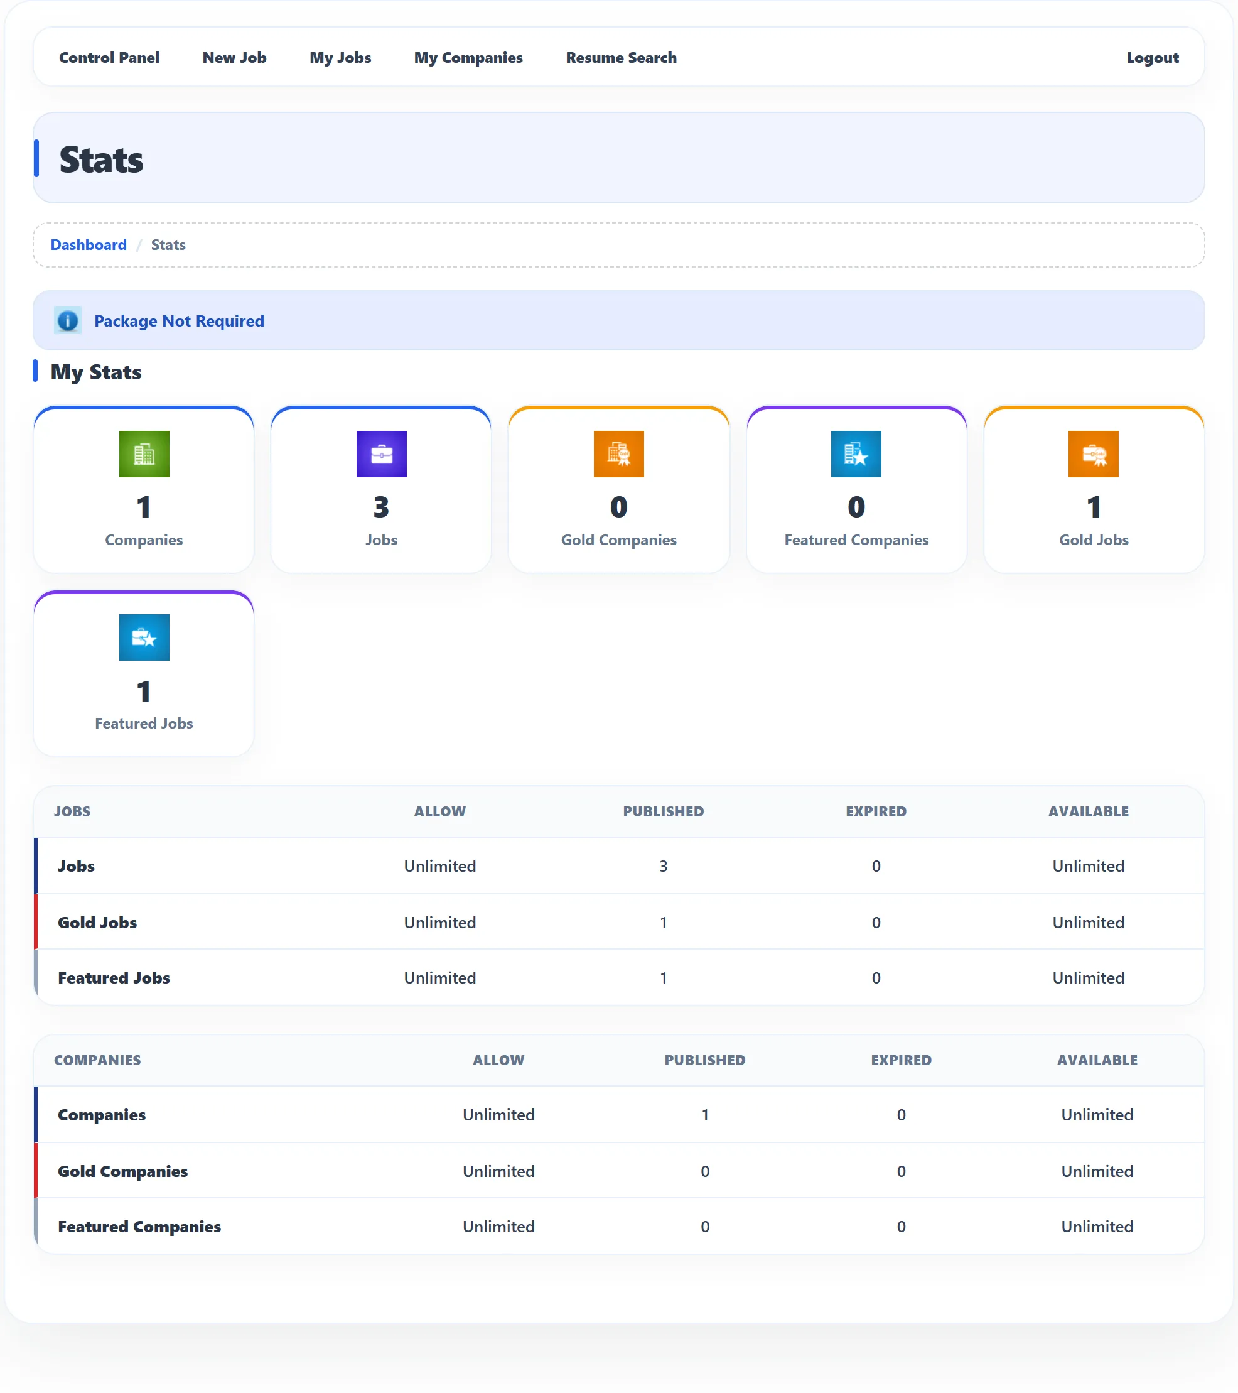Click the count 0 on the Gold Companies card
This screenshot has width=1238, height=1393.
(618, 507)
